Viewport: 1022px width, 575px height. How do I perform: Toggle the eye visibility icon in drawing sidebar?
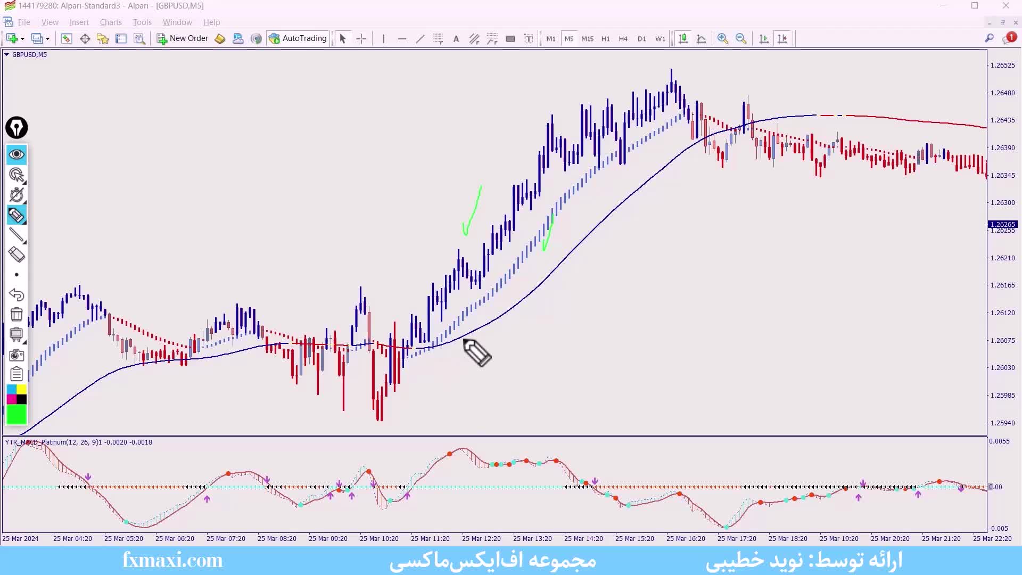17,155
